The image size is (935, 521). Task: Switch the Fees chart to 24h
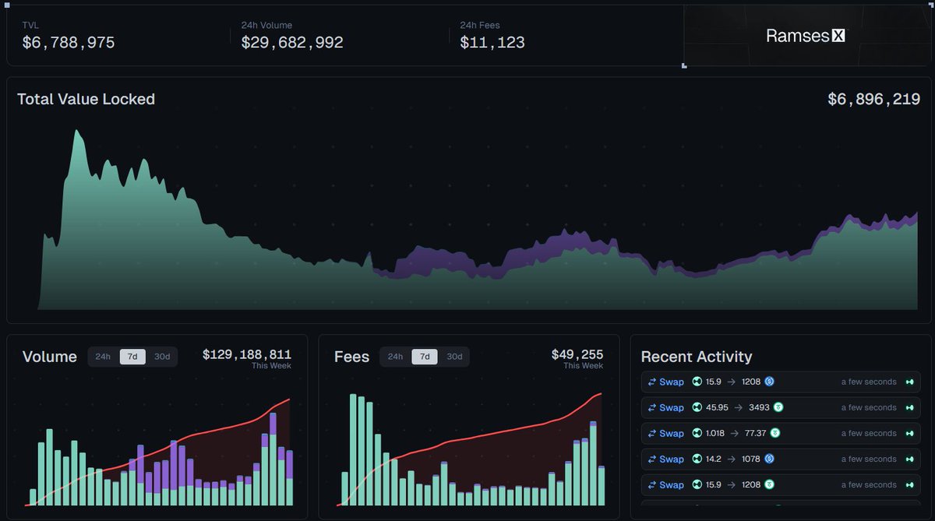click(x=395, y=357)
